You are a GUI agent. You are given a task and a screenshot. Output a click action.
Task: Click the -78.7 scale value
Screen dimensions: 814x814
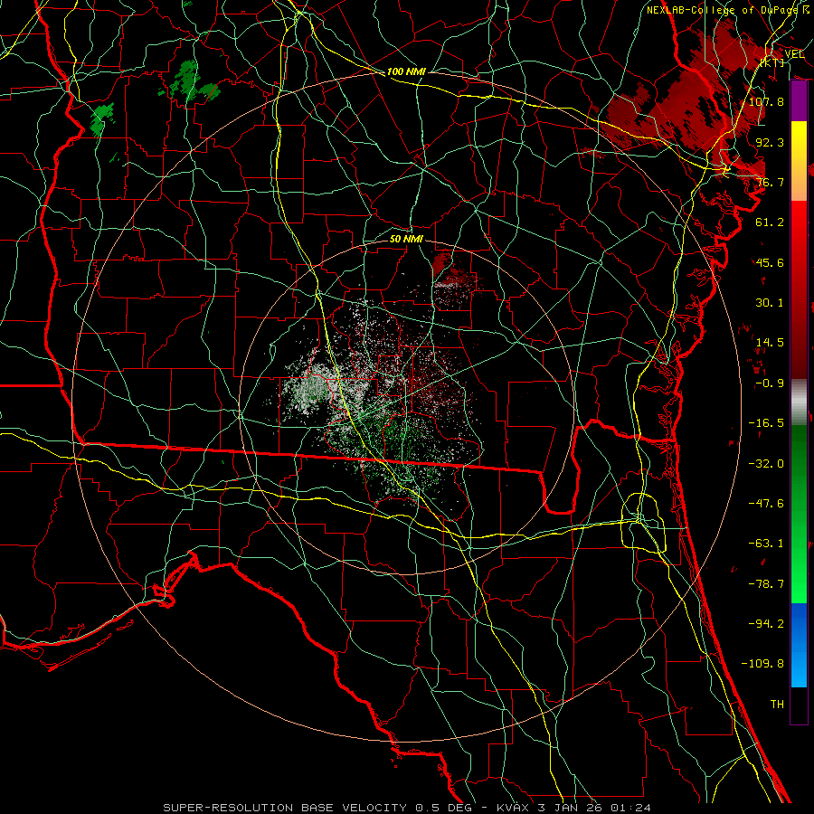(x=766, y=584)
